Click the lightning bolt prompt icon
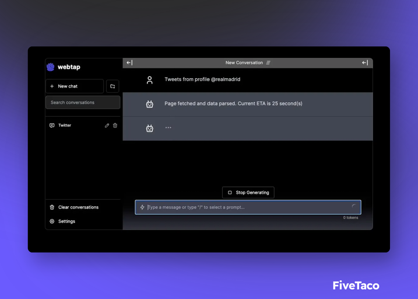 (x=142, y=207)
